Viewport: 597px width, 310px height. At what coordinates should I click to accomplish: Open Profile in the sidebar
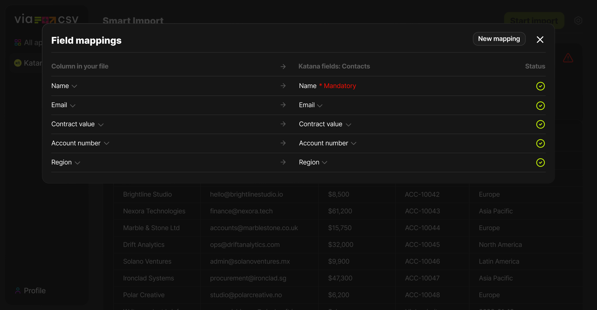(x=30, y=291)
